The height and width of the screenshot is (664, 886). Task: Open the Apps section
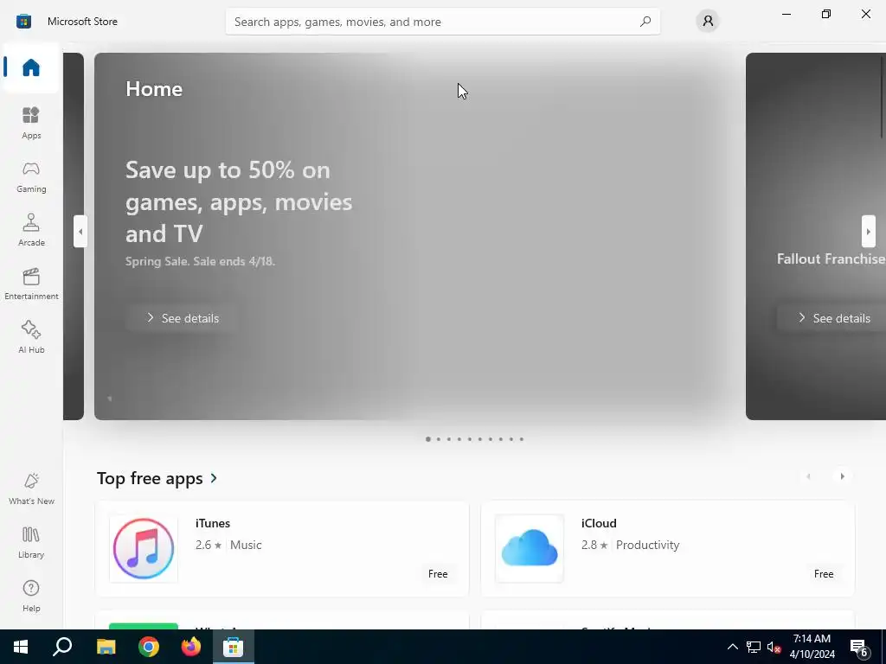pos(31,123)
